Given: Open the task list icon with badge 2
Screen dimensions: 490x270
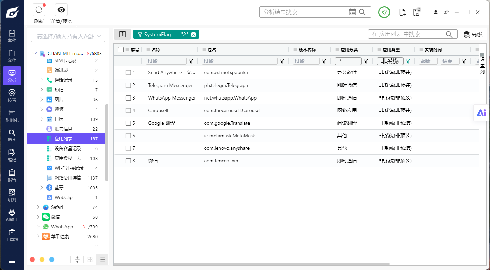Looking at the screenshot, I should click(x=416, y=12).
